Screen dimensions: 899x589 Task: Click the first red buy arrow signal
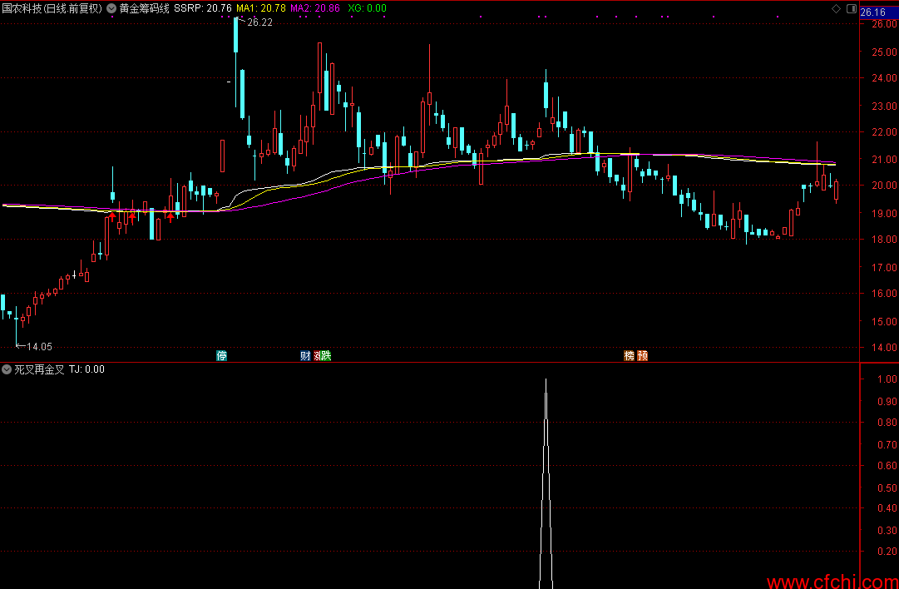tap(112, 217)
